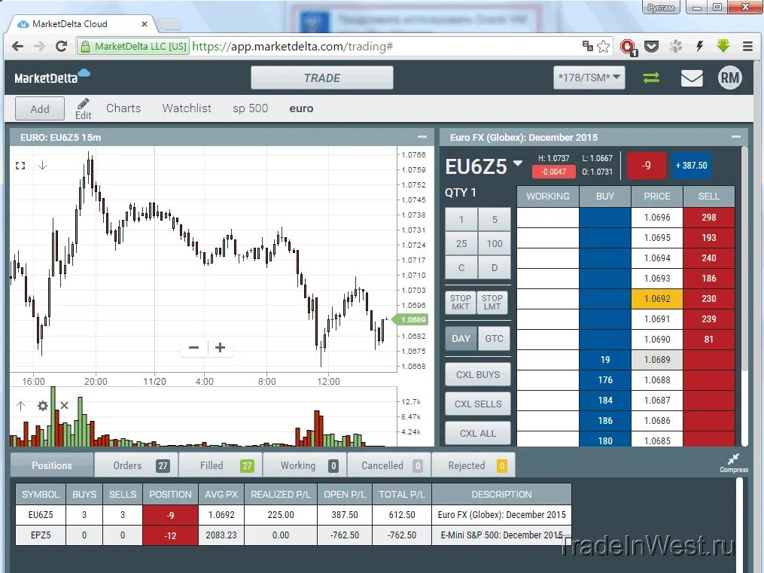Switch to the Working tab

(305, 465)
